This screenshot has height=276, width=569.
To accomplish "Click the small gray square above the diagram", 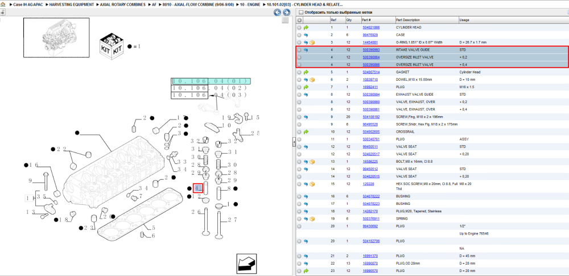I will pyautogui.click(x=285, y=20).
